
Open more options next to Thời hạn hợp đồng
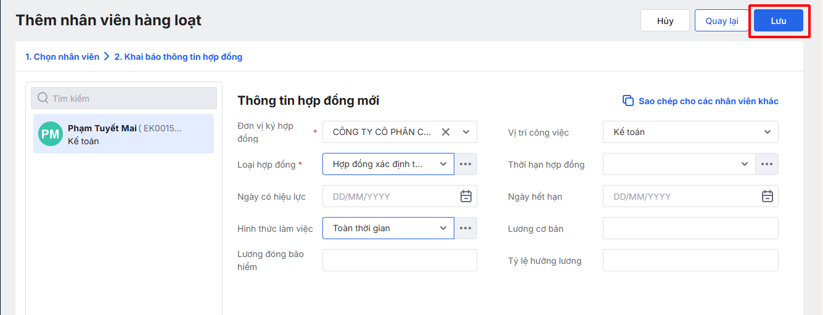click(767, 164)
